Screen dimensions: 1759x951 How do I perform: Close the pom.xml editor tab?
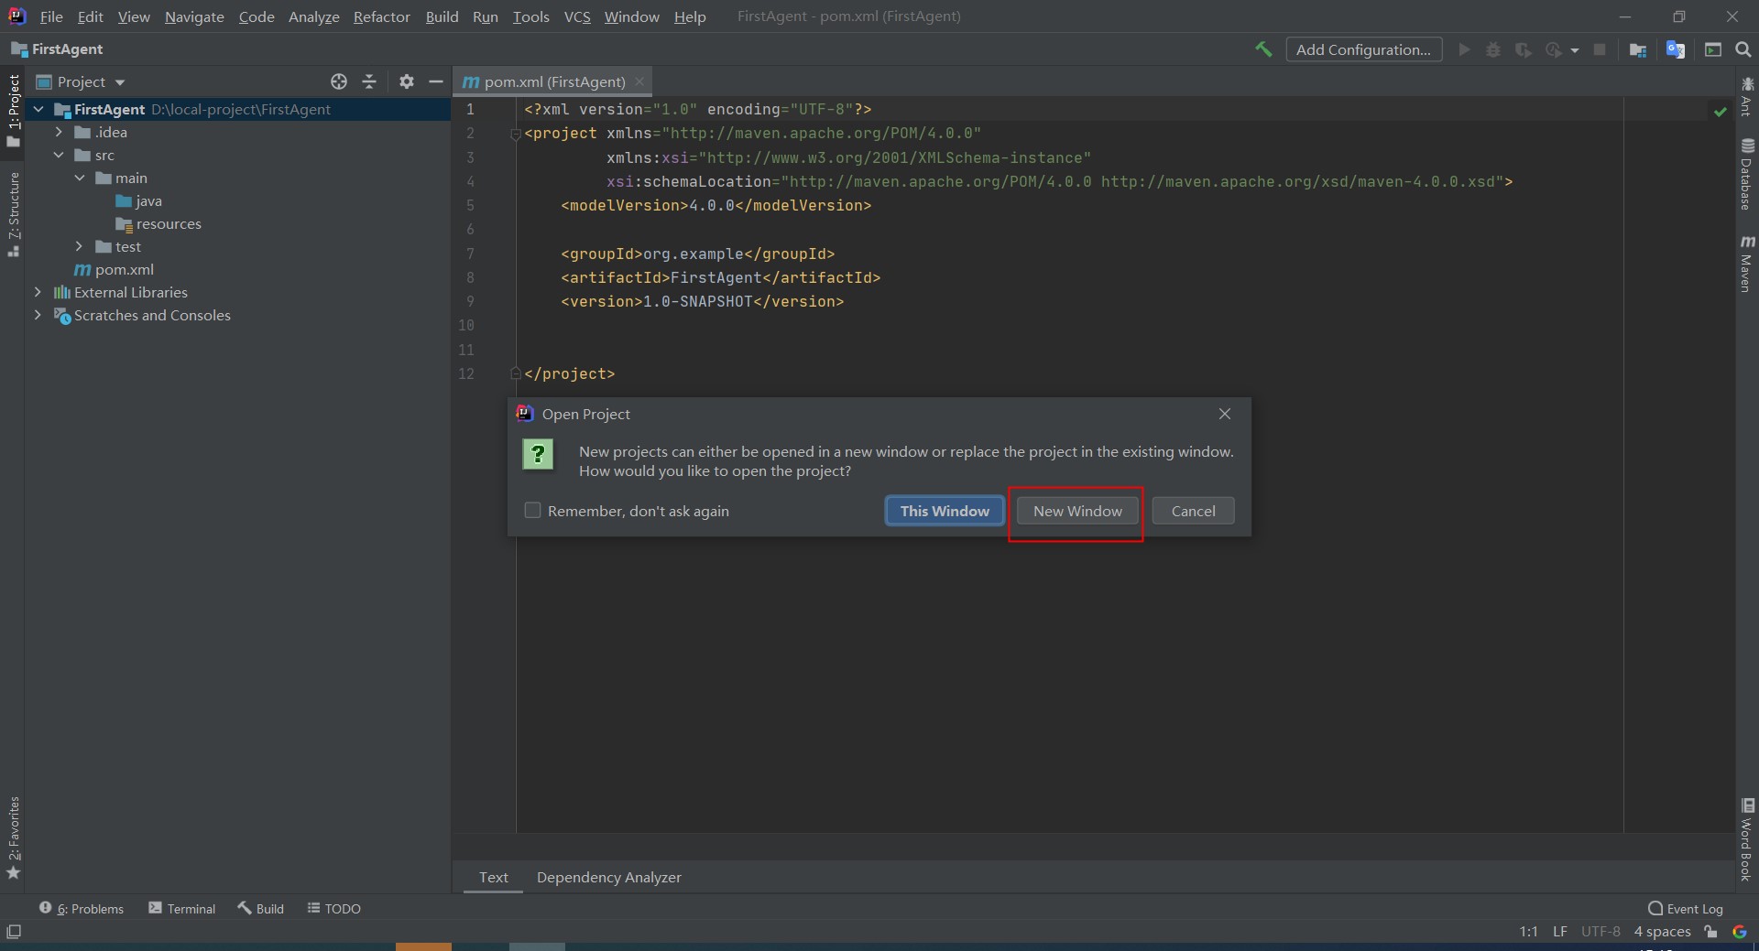point(639,81)
